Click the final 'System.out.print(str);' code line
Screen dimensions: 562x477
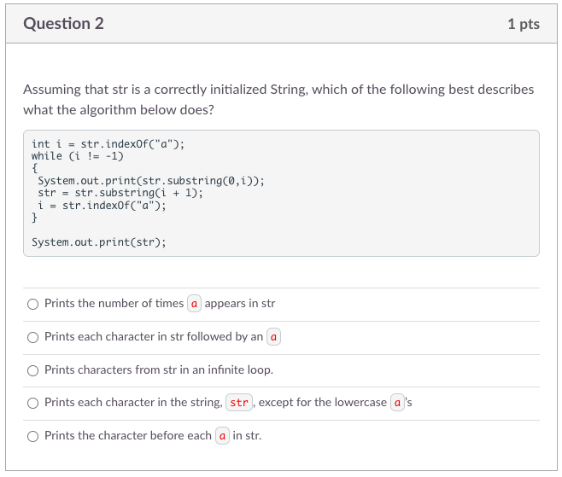pos(99,242)
